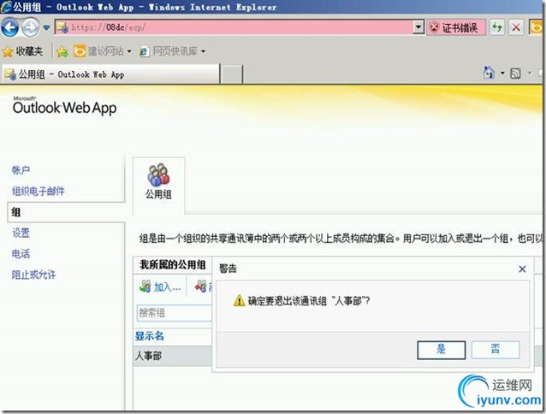Click the green Refresh page icon
The image size is (546, 414).
coord(497,27)
